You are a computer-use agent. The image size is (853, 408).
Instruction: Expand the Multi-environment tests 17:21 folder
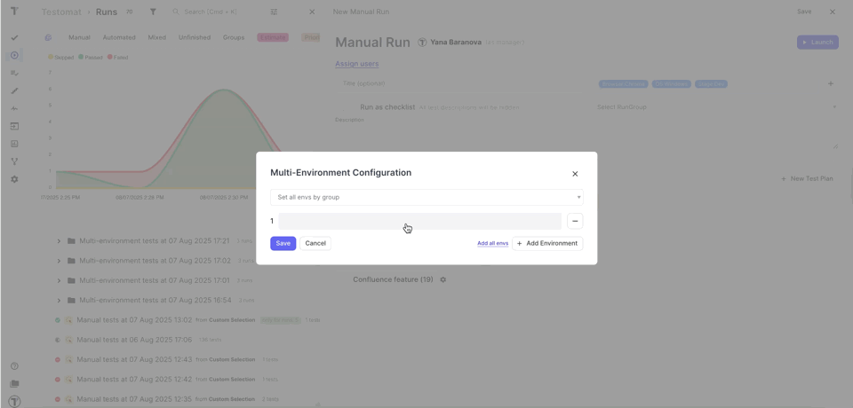click(59, 241)
